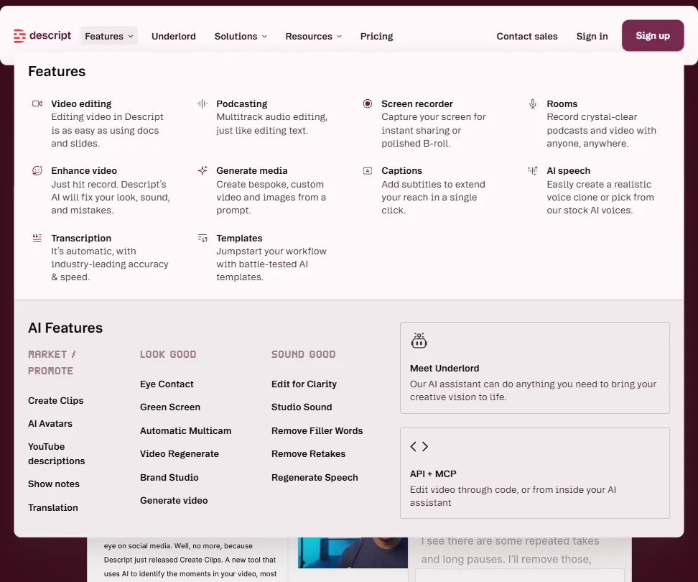Select Translation
The image size is (698, 582).
(x=53, y=508)
